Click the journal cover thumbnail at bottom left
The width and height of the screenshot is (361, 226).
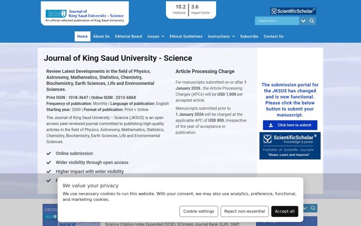coord(50,215)
